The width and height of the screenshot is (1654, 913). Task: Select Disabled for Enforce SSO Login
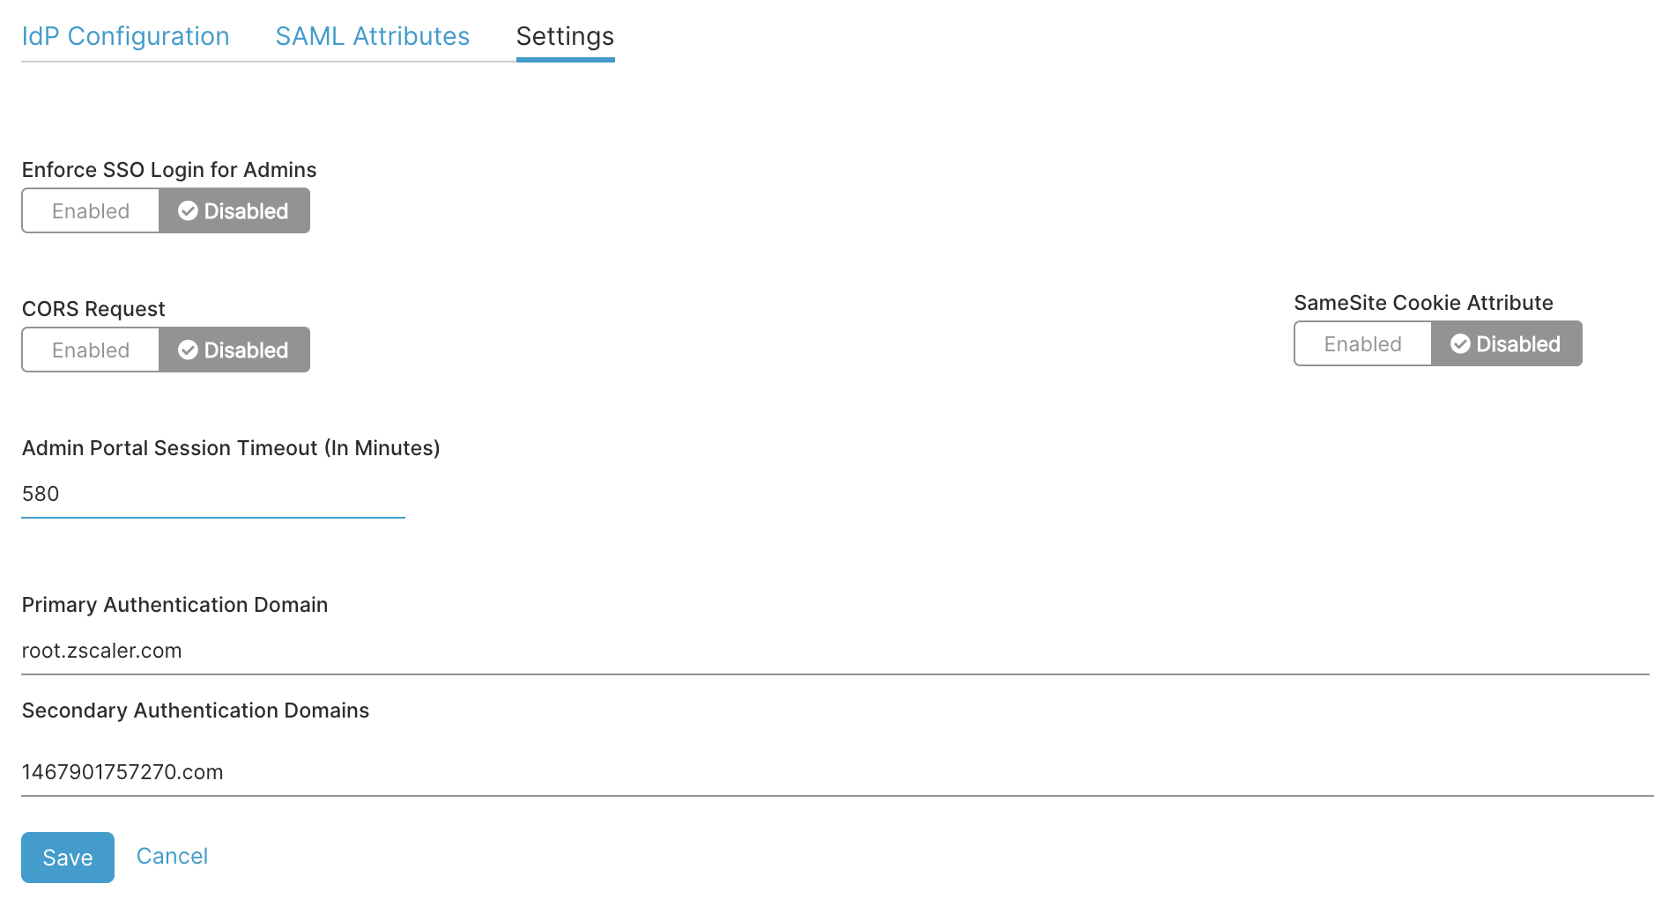click(234, 211)
